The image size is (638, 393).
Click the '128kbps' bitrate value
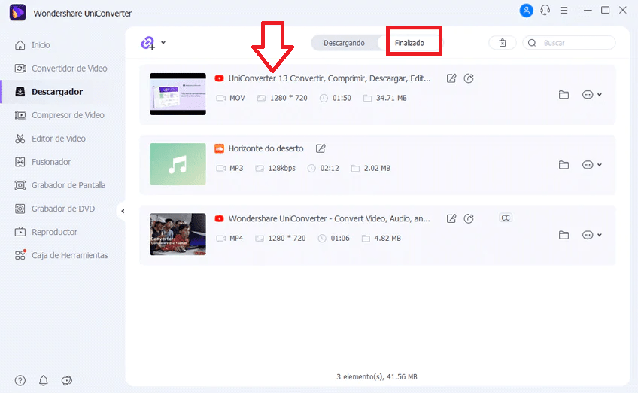coord(281,168)
